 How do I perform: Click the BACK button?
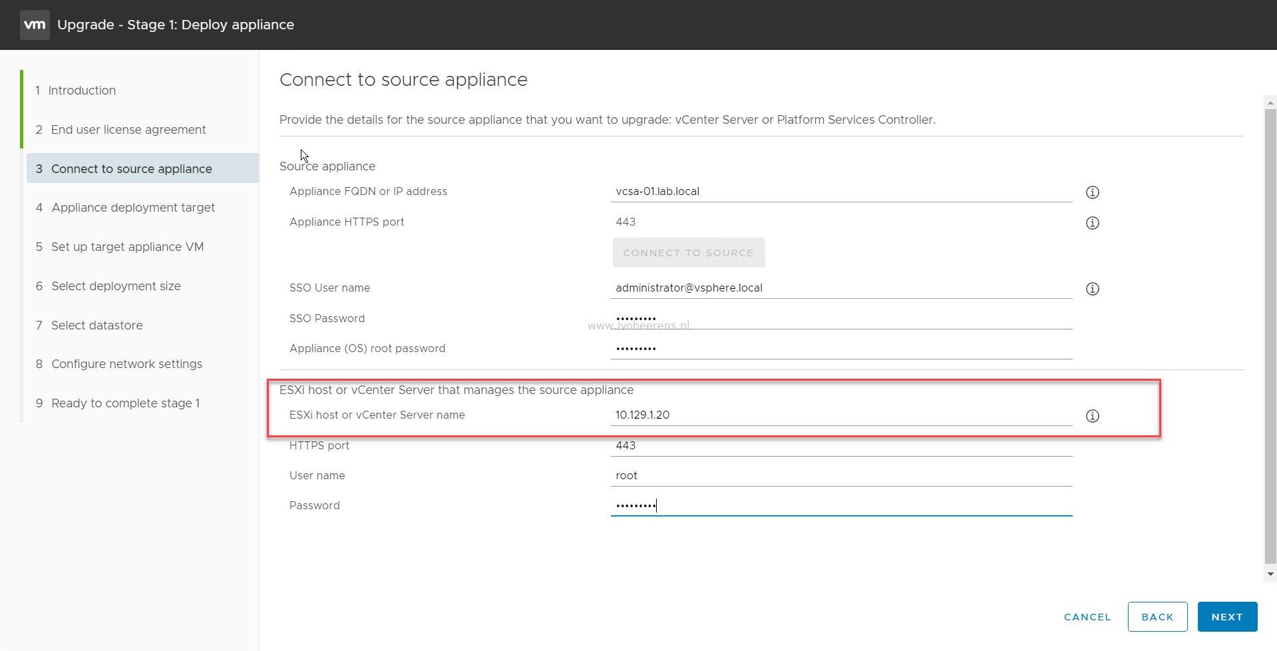tap(1157, 617)
